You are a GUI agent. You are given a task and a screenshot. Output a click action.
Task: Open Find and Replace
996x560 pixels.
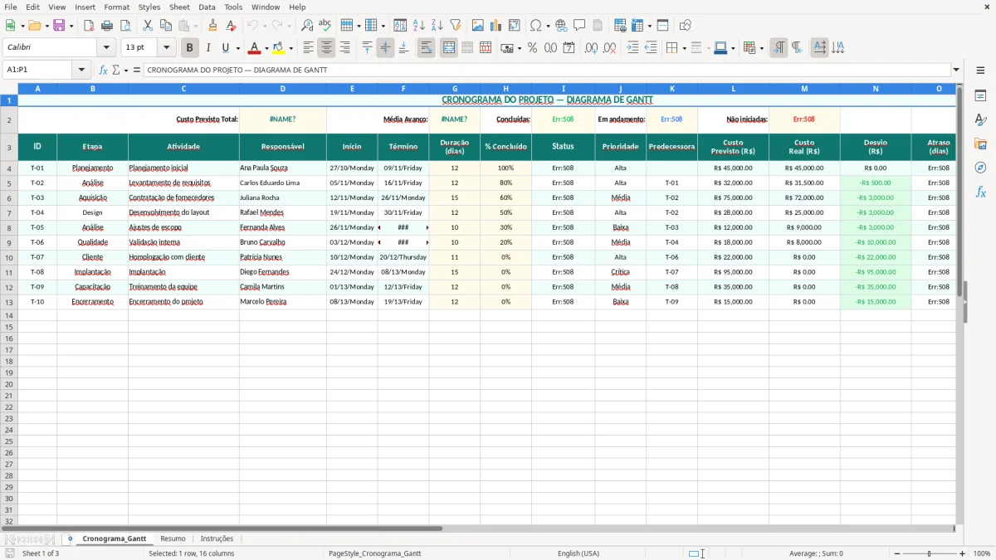307,26
